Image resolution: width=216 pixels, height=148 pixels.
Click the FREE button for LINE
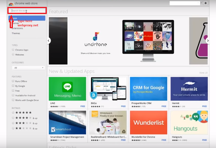coord(83,106)
